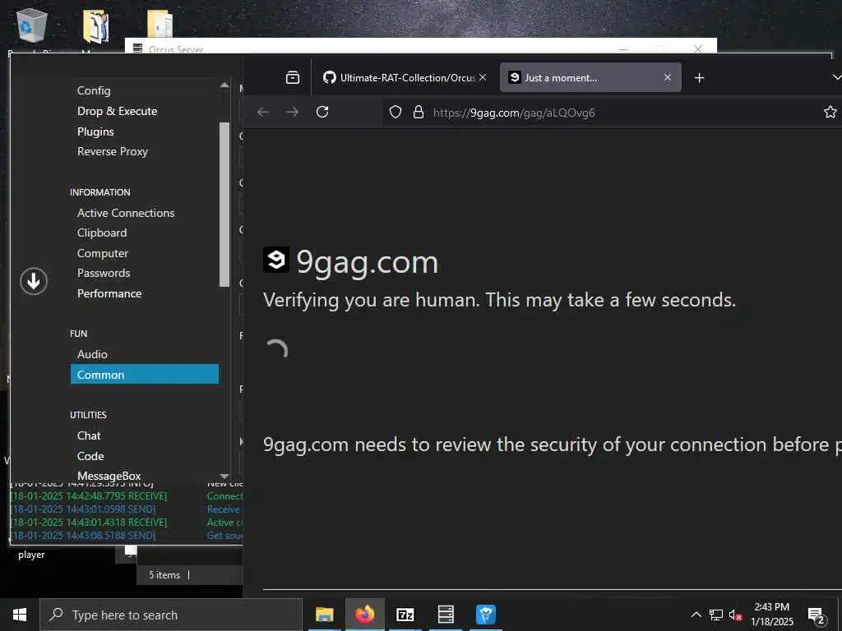Reload the current page

[322, 112]
